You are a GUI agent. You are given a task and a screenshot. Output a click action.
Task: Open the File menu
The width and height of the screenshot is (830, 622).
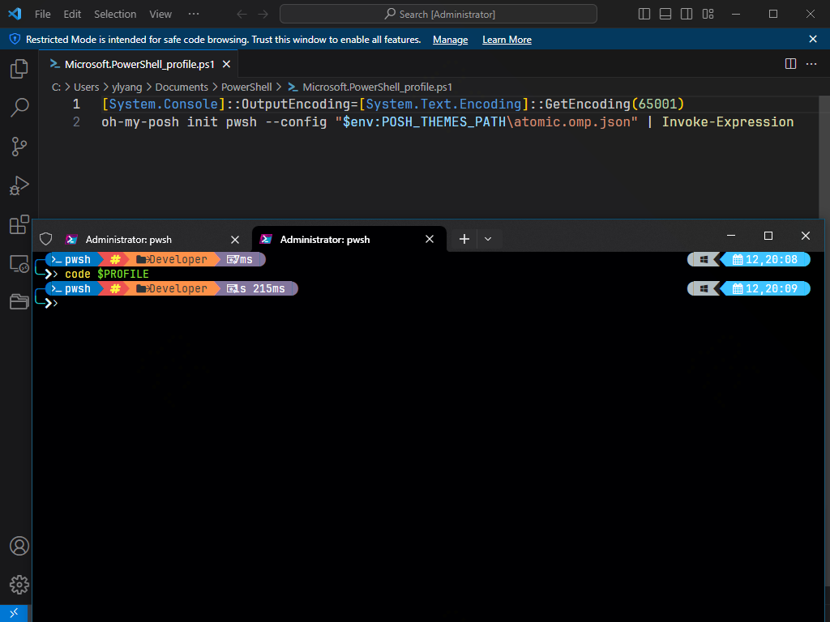pyautogui.click(x=42, y=14)
